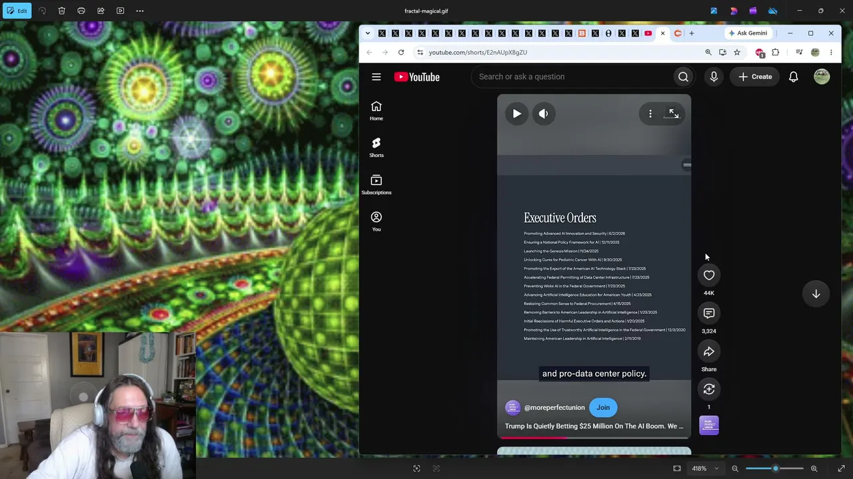
Task: Click the Edit button in Photos
Action: click(17, 11)
